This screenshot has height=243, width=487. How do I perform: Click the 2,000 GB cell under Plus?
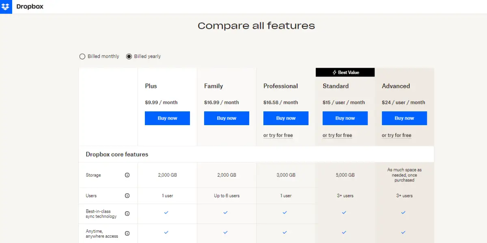pos(167,175)
